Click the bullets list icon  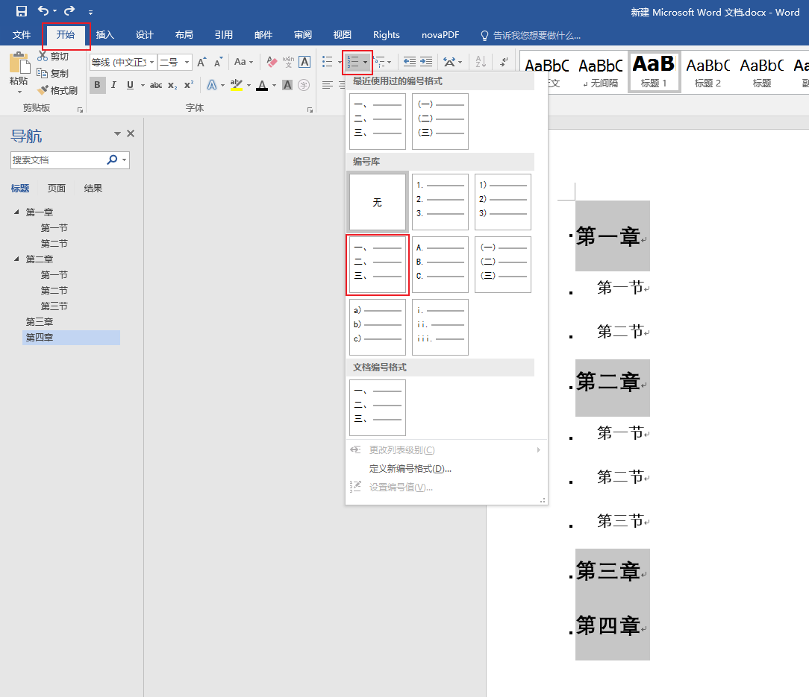click(x=328, y=62)
